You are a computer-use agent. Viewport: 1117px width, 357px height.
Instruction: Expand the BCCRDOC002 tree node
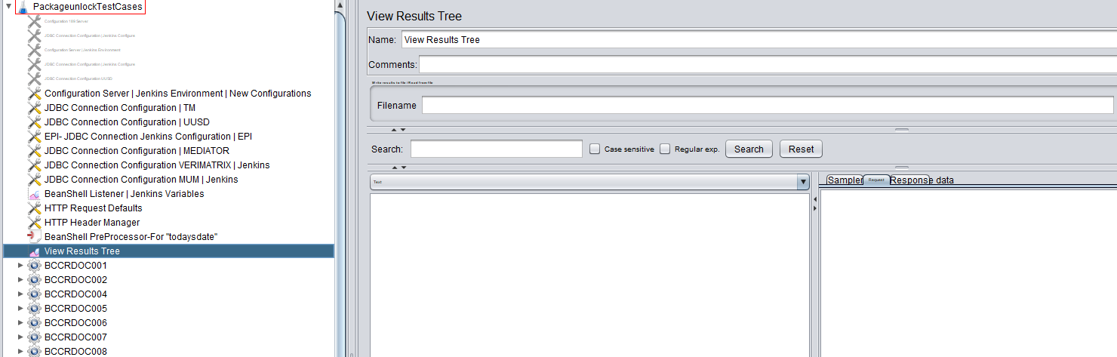click(x=20, y=280)
